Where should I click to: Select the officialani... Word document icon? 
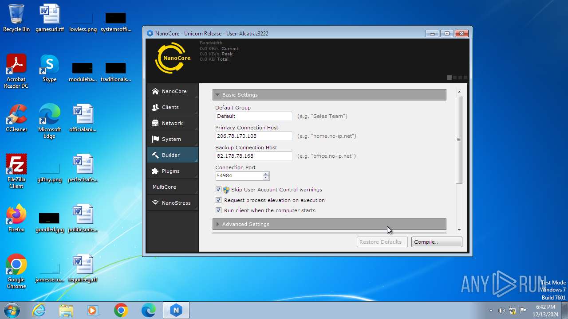click(x=83, y=118)
